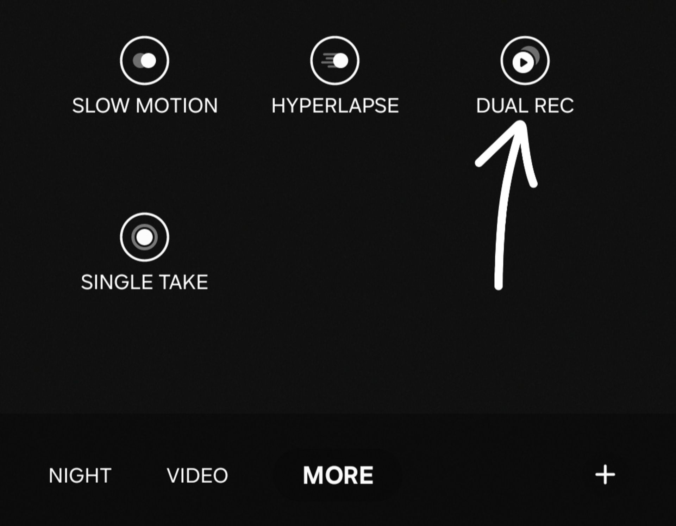Image resolution: width=676 pixels, height=526 pixels.
Task: Toggle Hyperlapse on or off
Action: [335, 60]
